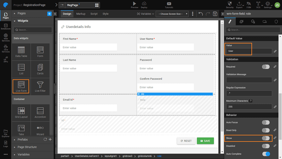
Task: Expand the Page Structure section
Action: [x=27, y=147]
